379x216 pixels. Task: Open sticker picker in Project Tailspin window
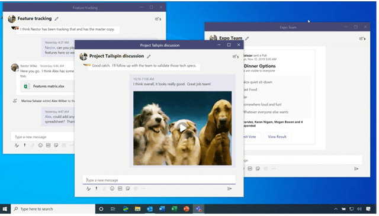128,189
